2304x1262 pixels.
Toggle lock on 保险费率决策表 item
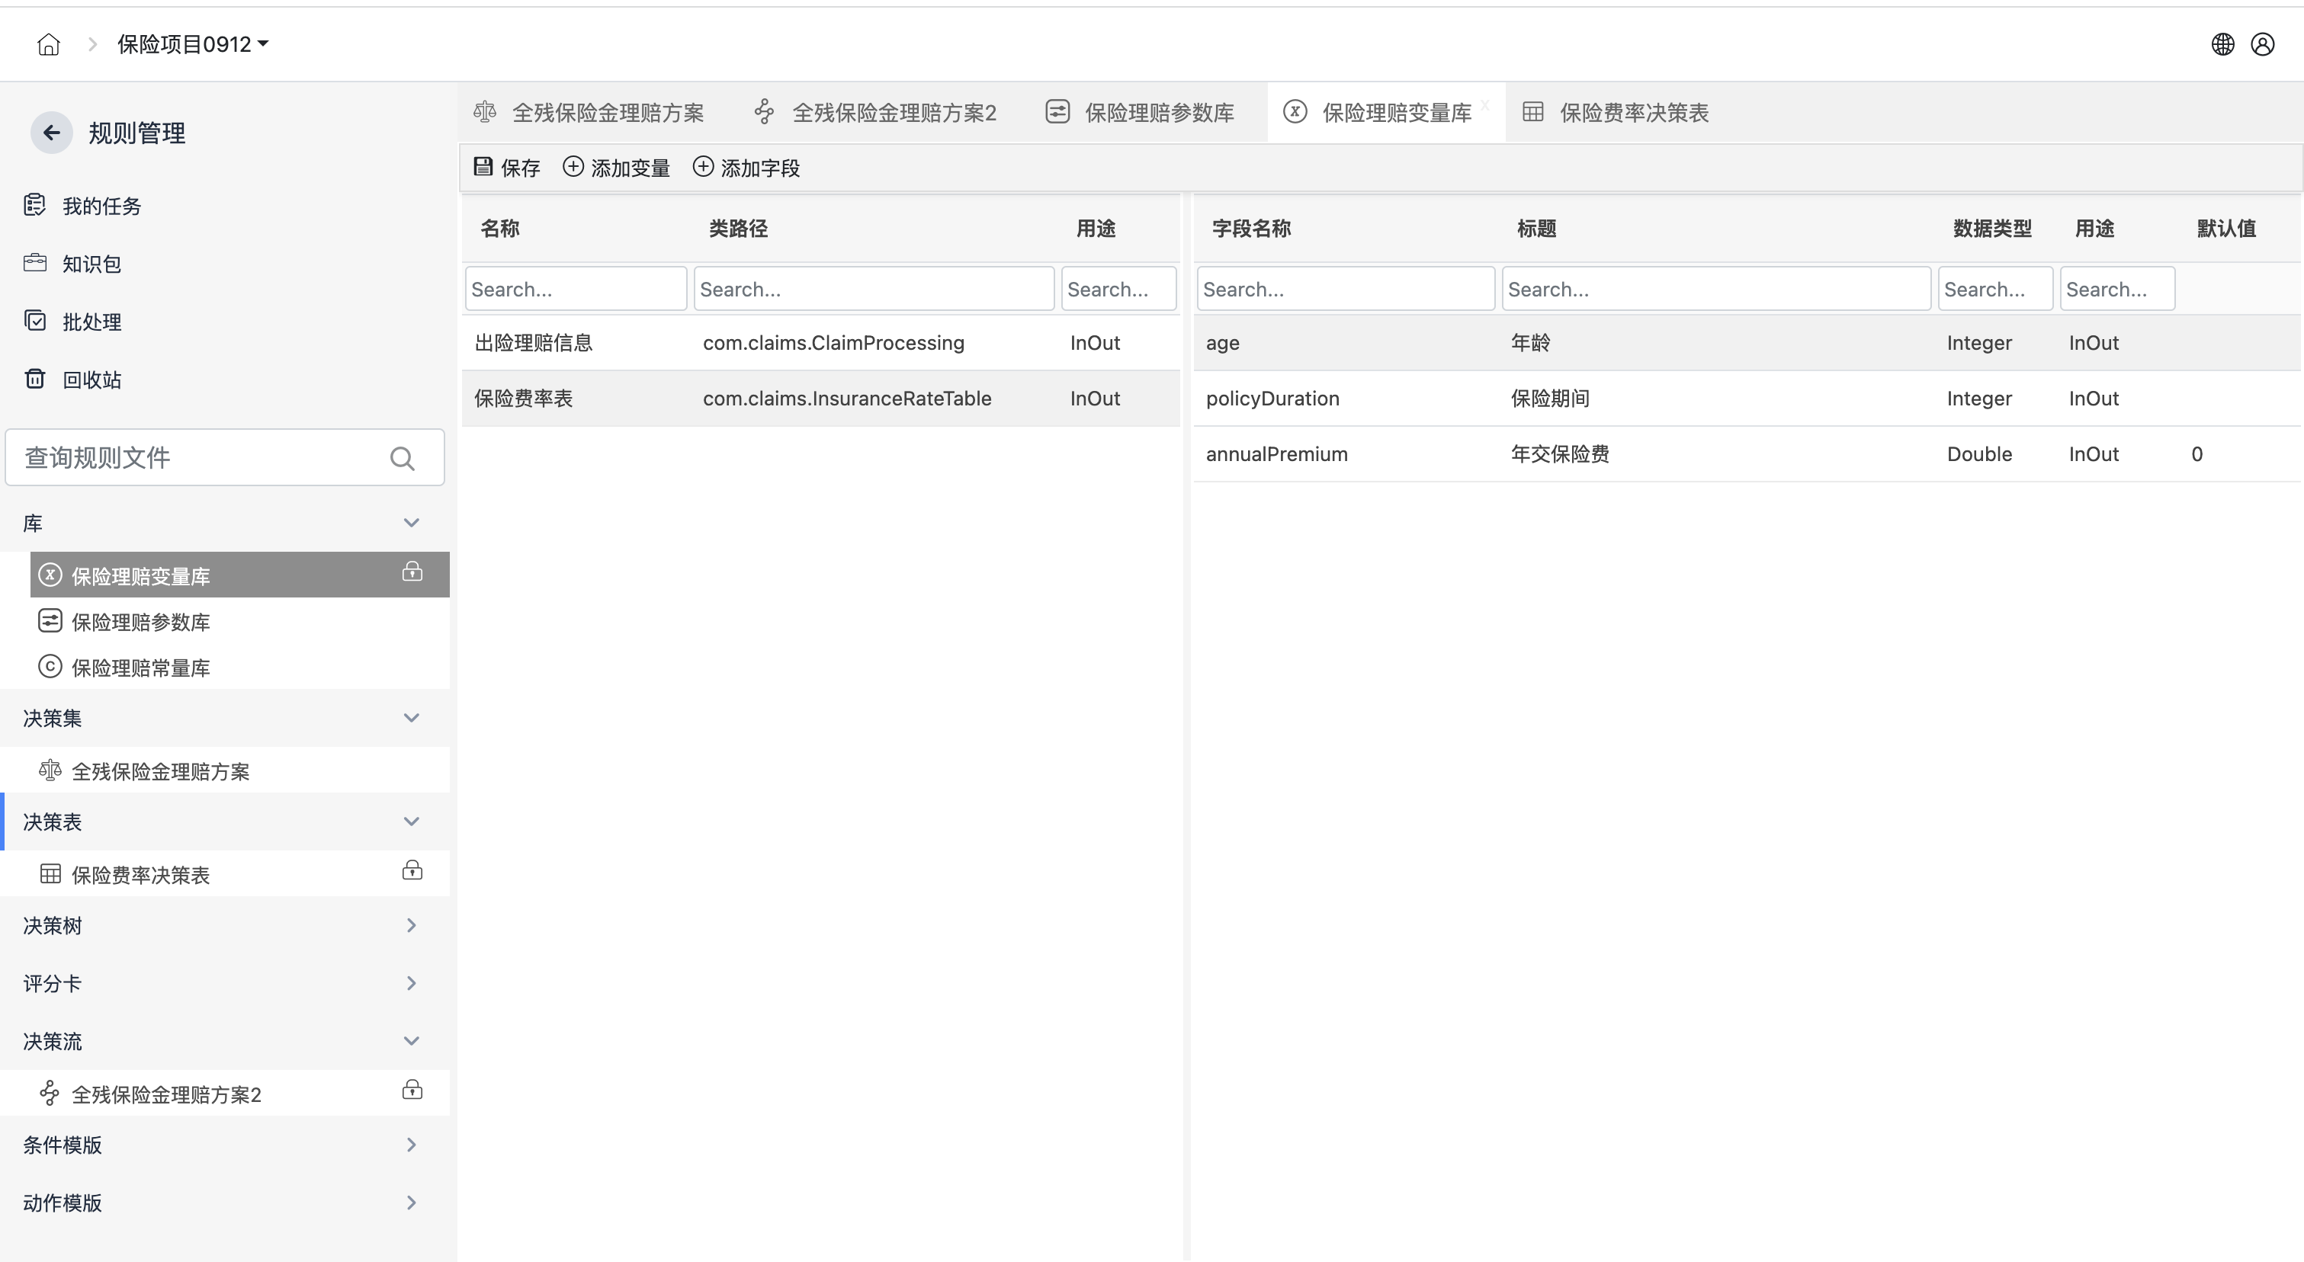click(x=412, y=870)
